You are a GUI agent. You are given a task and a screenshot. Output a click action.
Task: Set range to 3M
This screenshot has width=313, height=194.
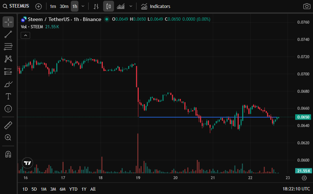(53, 189)
